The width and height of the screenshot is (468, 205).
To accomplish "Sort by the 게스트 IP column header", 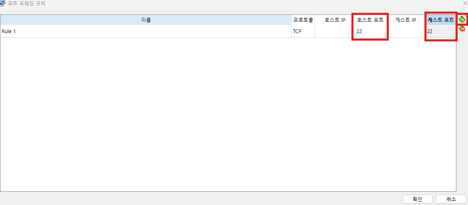I will (405, 20).
